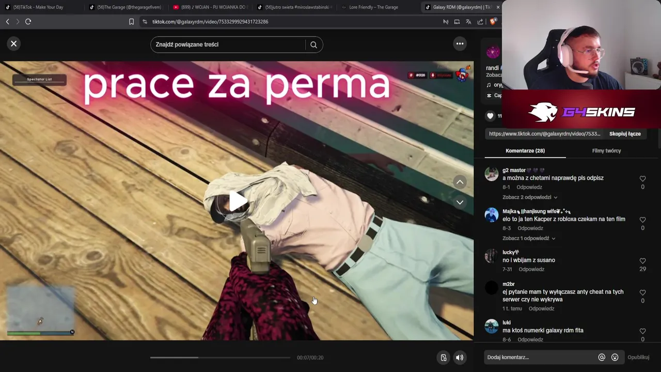661x372 pixels.
Task: Reply to lucky's comment via Odpowiedz
Action: [x=531, y=269]
